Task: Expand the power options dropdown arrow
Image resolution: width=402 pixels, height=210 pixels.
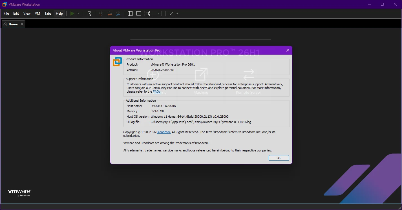Action: click(x=78, y=14)
